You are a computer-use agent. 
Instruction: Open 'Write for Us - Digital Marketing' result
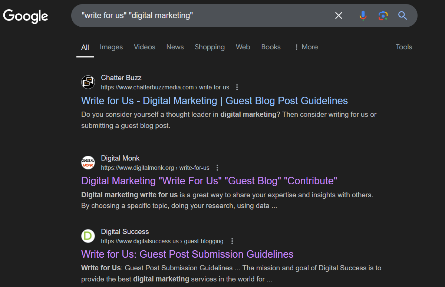click(x=214, y=101)
